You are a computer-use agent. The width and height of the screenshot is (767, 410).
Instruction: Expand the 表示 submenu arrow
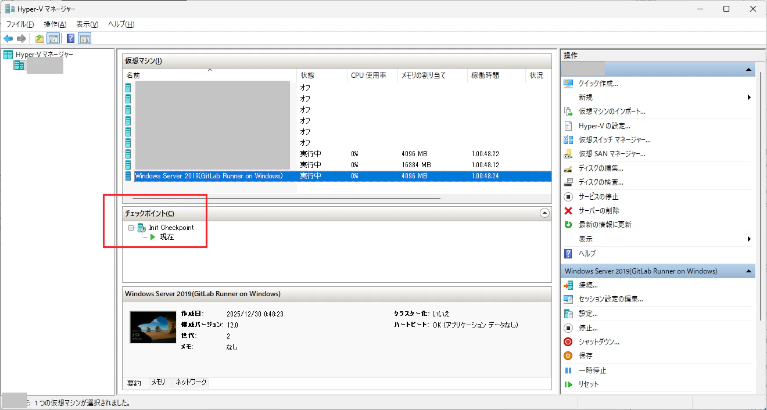(750, 239)
